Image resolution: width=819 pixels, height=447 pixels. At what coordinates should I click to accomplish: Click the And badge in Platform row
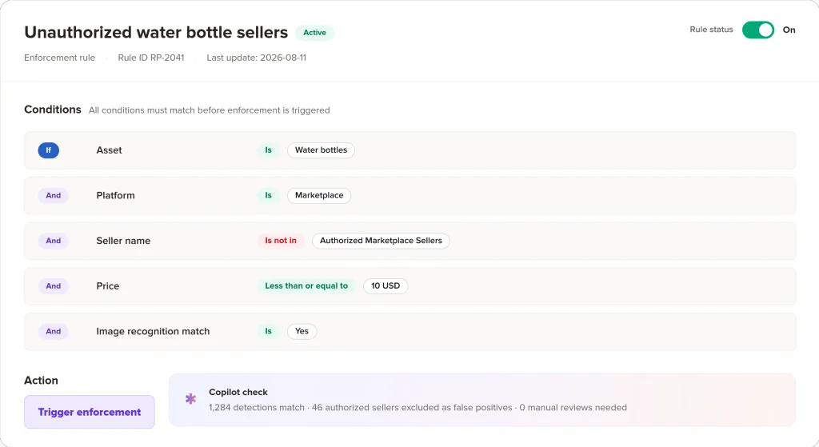coord(54,195)
